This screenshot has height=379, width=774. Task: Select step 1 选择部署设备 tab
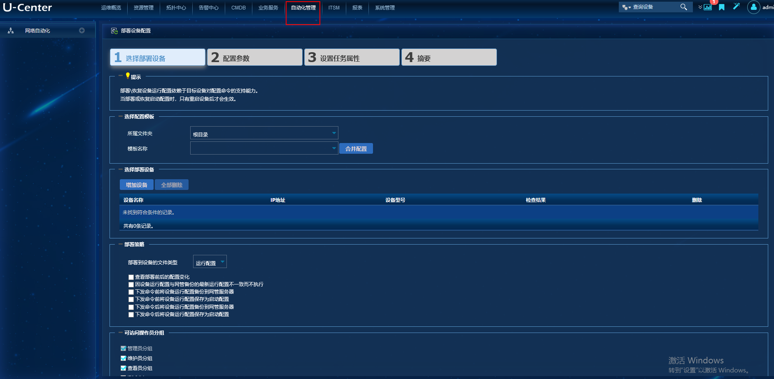click(158, 57)
